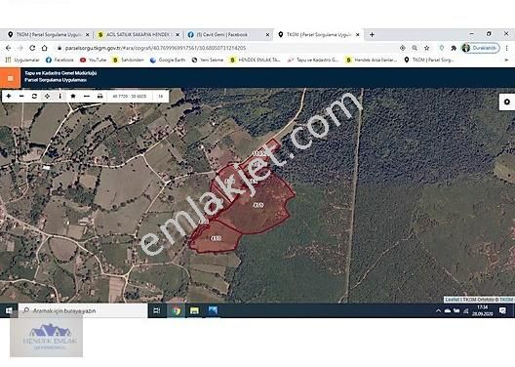
Task: Expand the system tray hidden icons arrow
Action: click(438, 310)
